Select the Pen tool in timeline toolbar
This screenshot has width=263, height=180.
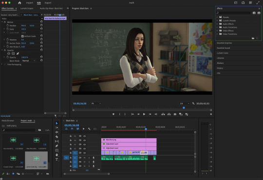point(56,146)
